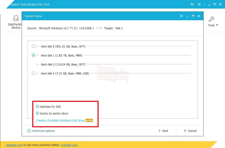This screenshot has height=148, width=225.
Task: Untick the Hard disk 1 checkbox
Action: [34, 55]
